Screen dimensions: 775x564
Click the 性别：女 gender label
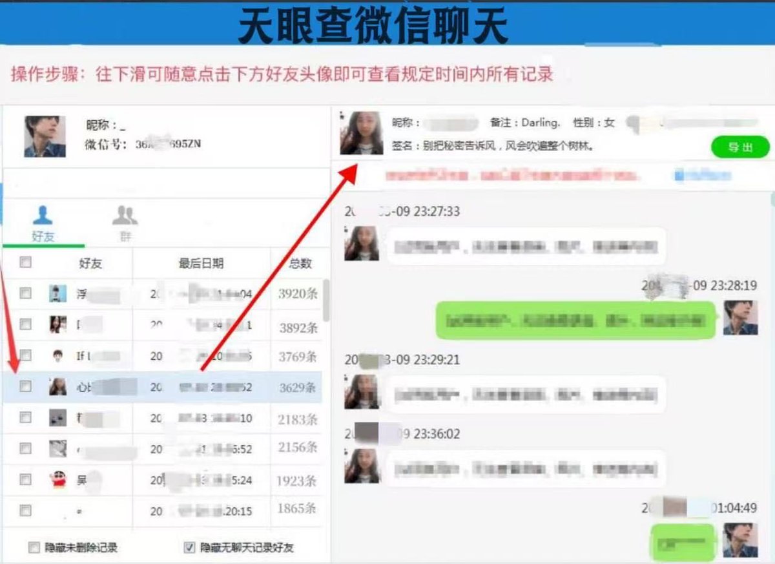592,122
